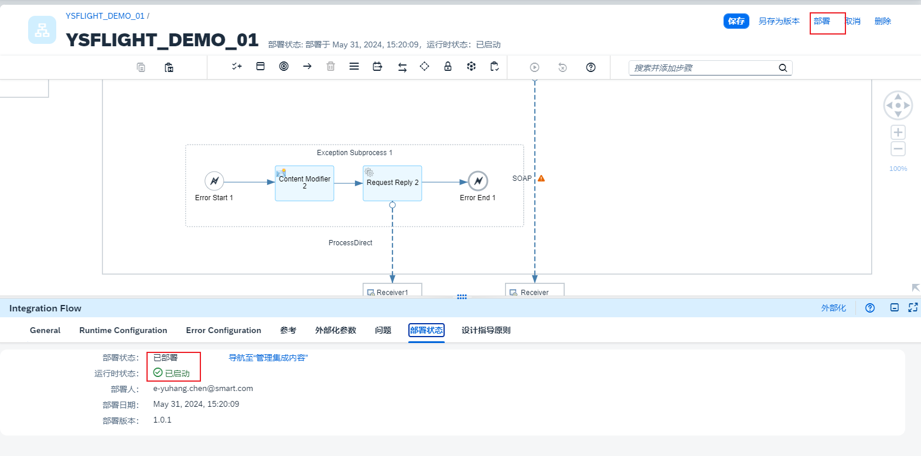921x456 pixels.
Task: Click the two-way arrows icon in toolbar
Action: 402,67
